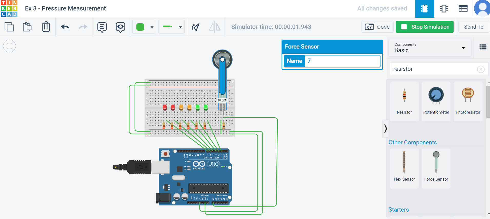
Task: Click the Zoom to fit button
Action: [x=9, y=46]
